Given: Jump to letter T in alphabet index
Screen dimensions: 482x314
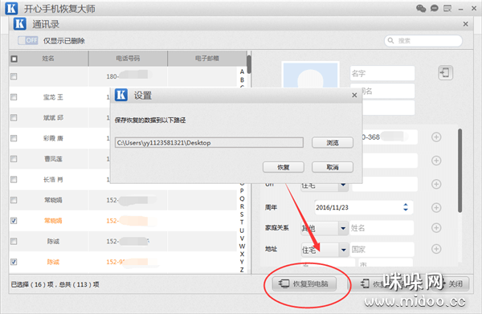Looking at the screenshot, I should tap(242, 222).
